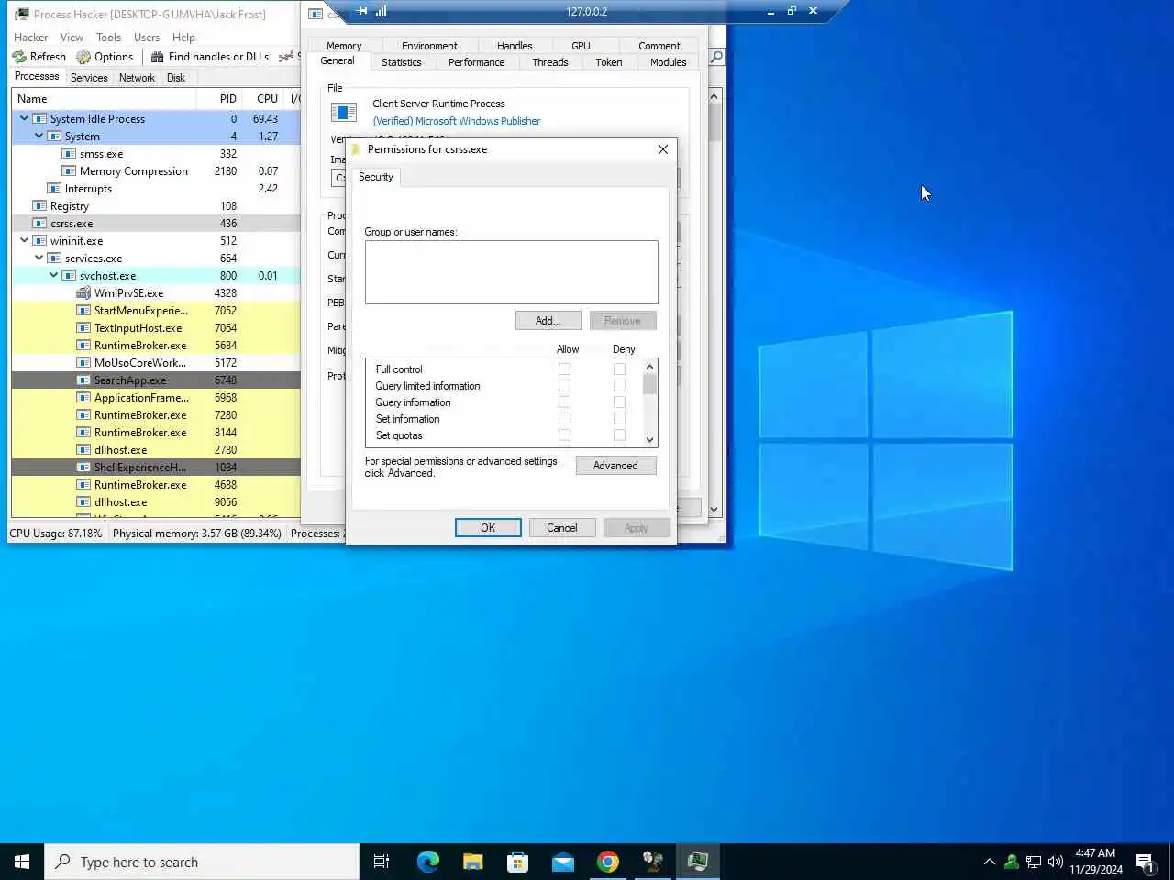The image size is (1174, 880).
Task: Open File Explorer from the taskbar
Action: point(472,862)
